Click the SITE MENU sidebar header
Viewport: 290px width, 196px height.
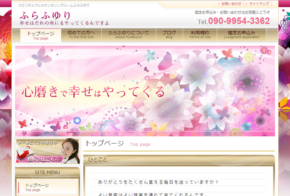tap(47, 172)
